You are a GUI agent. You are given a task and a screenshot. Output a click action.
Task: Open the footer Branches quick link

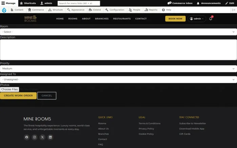(103, 134)
